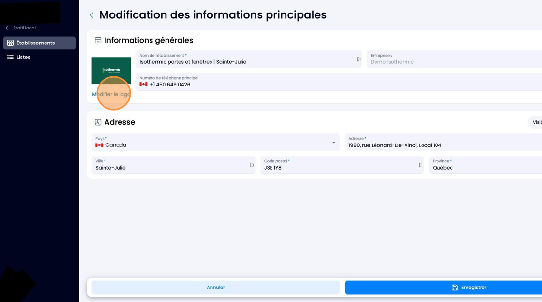This screenshot has height=302, width=542.
Task: Click the save icon on Enregistrer button
Action: pyautogui.click(x=454, y=288)
